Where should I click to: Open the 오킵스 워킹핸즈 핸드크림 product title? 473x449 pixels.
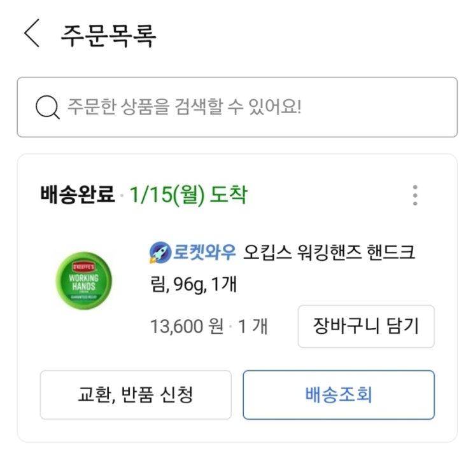[329, 253]
